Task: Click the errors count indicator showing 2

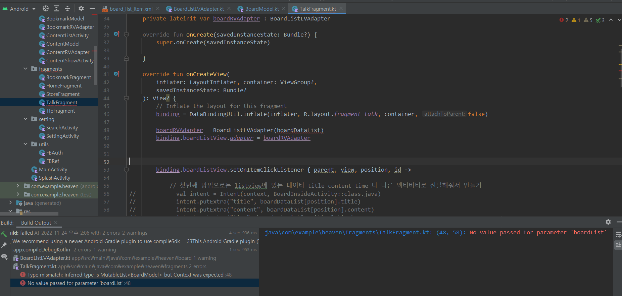Action: coord(564,20)
